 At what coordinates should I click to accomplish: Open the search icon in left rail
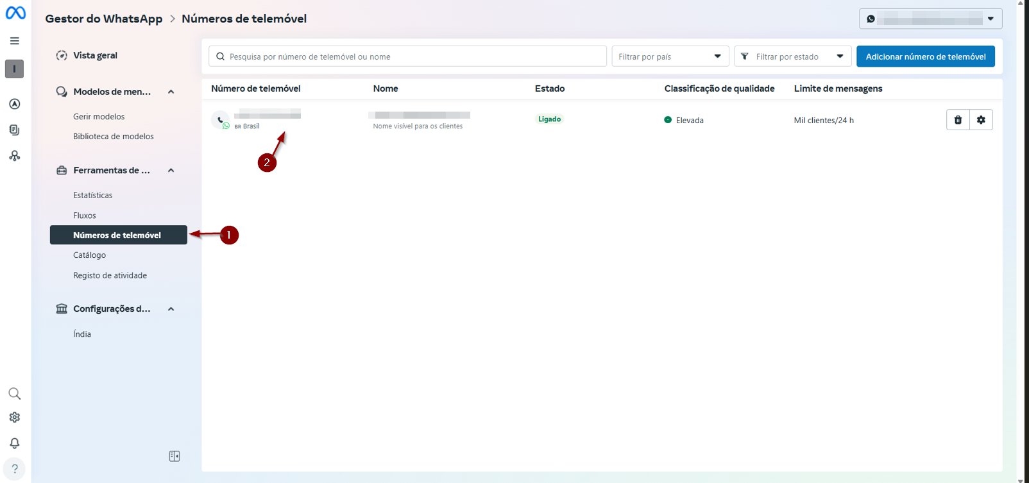14,393
